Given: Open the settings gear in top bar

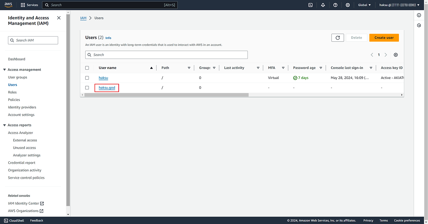Looking at the screenshot, I should (x=348, y=5).
